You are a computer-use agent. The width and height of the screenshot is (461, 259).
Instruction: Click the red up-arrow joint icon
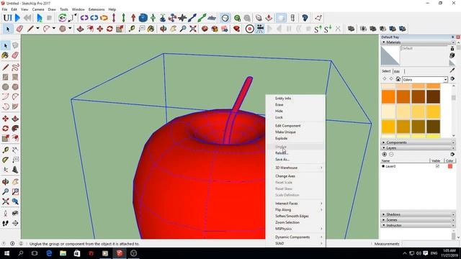point(133,18)
